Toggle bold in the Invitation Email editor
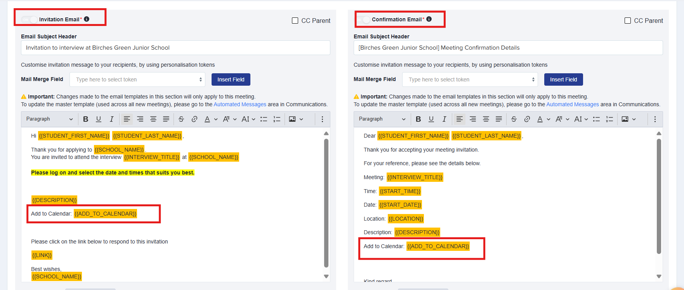Viewport: 684px width, 290px height. (86, 119)
